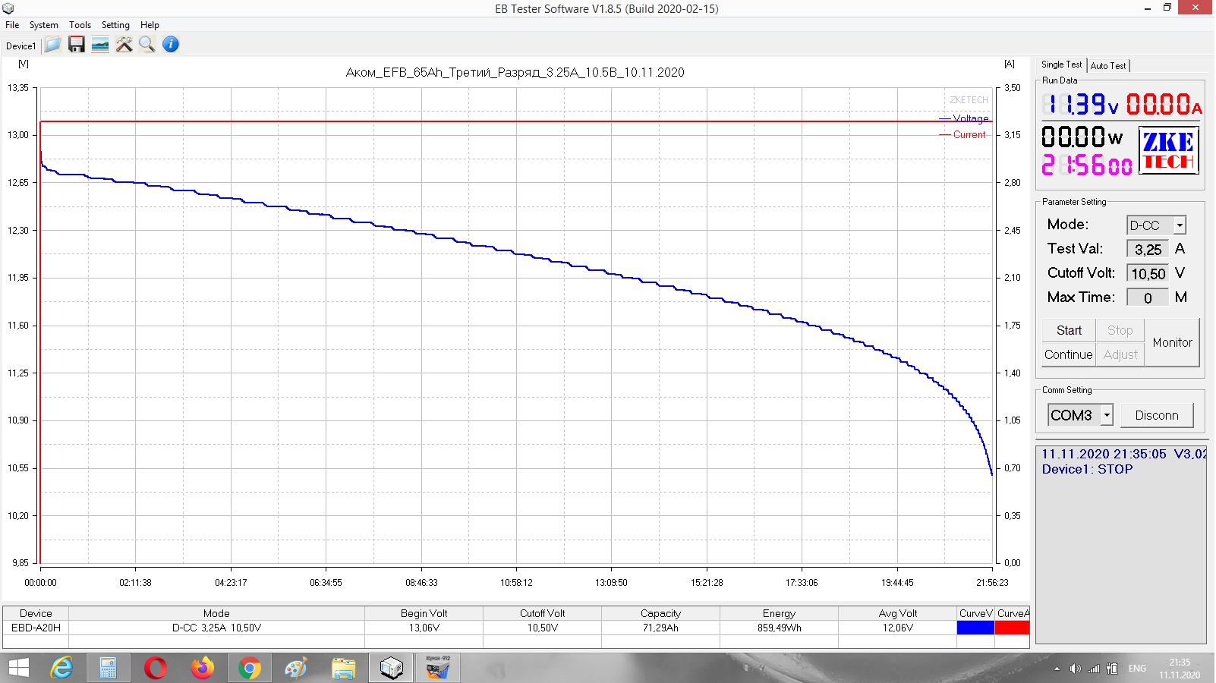Click the Disconn button
Viewport: 1216px width, 683px height.
pyautogui.click(x=1156, y=415)
